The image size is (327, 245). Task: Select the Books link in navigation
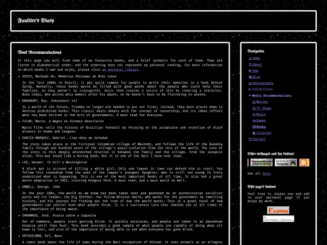click(259, 126)
